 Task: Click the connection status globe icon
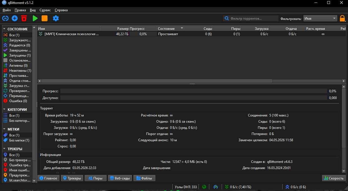pos(204,187)
